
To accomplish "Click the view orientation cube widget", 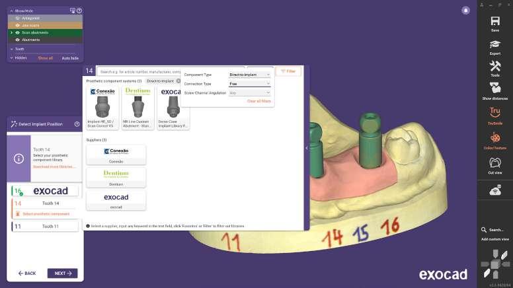I will [x=495, y=264].
